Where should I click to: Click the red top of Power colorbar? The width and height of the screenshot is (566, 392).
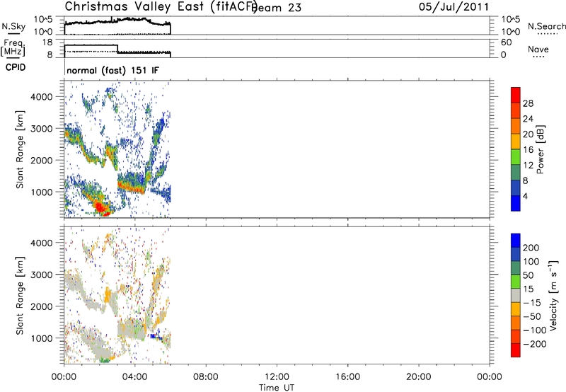click(x=516, y=95)
